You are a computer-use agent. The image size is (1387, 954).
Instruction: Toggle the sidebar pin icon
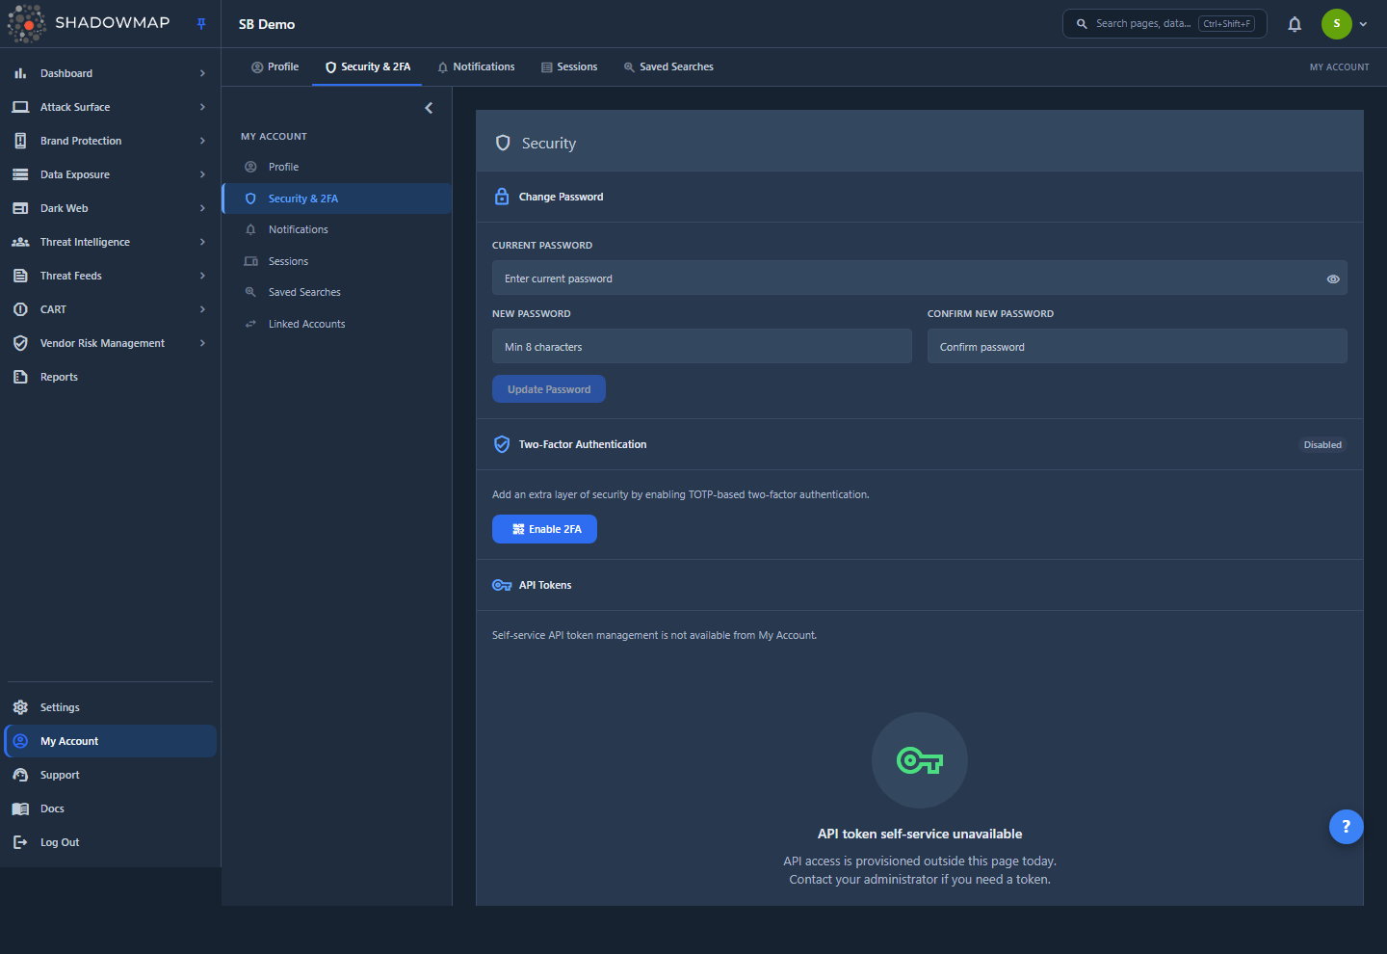[x=201, y=24]
